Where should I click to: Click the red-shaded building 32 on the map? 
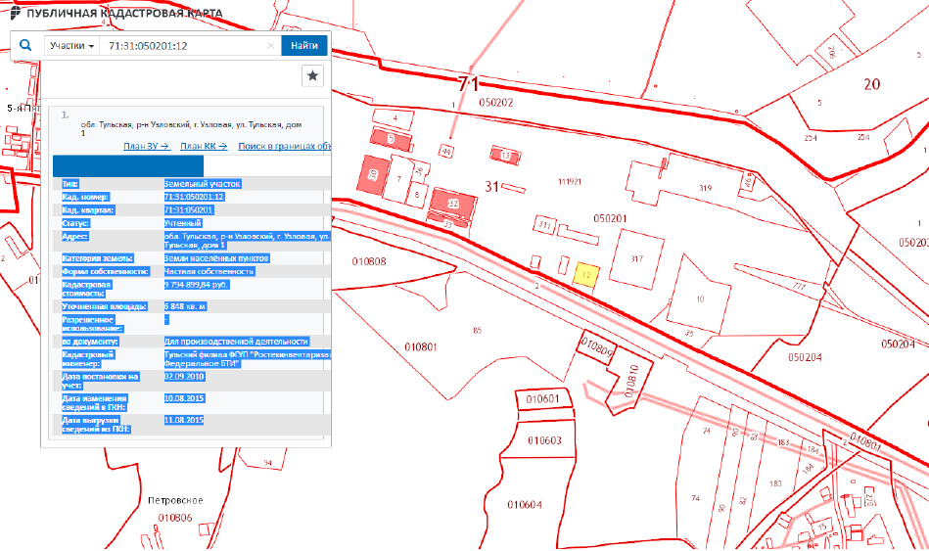[x=452, y=203]
